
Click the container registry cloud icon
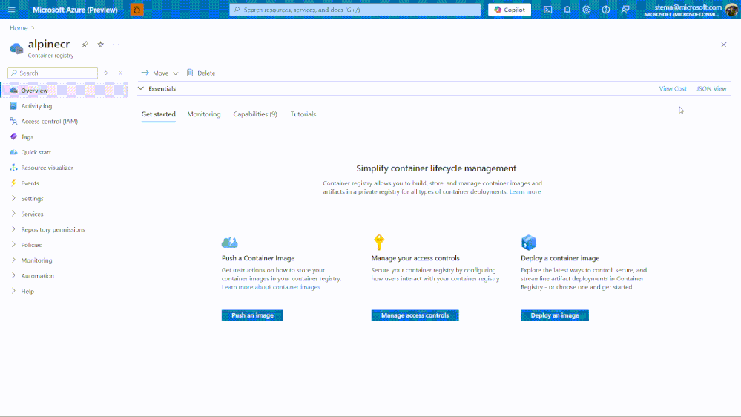[16, 48]
